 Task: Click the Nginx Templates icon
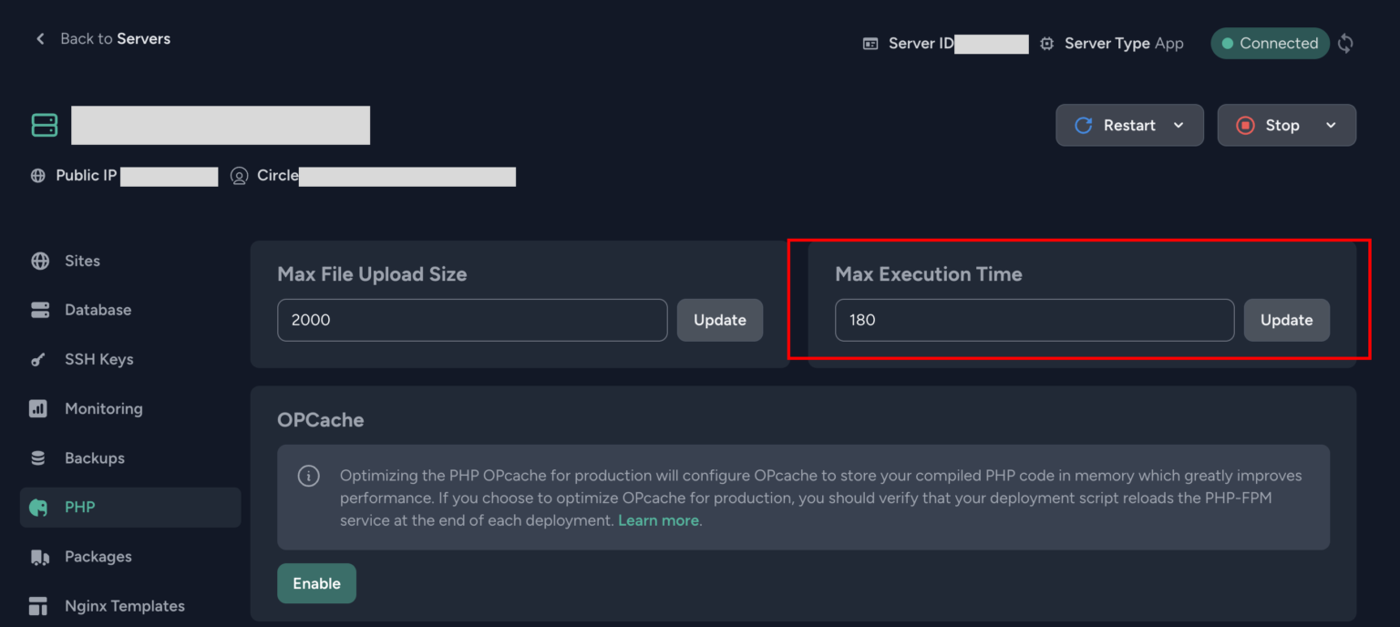[40, 605]
